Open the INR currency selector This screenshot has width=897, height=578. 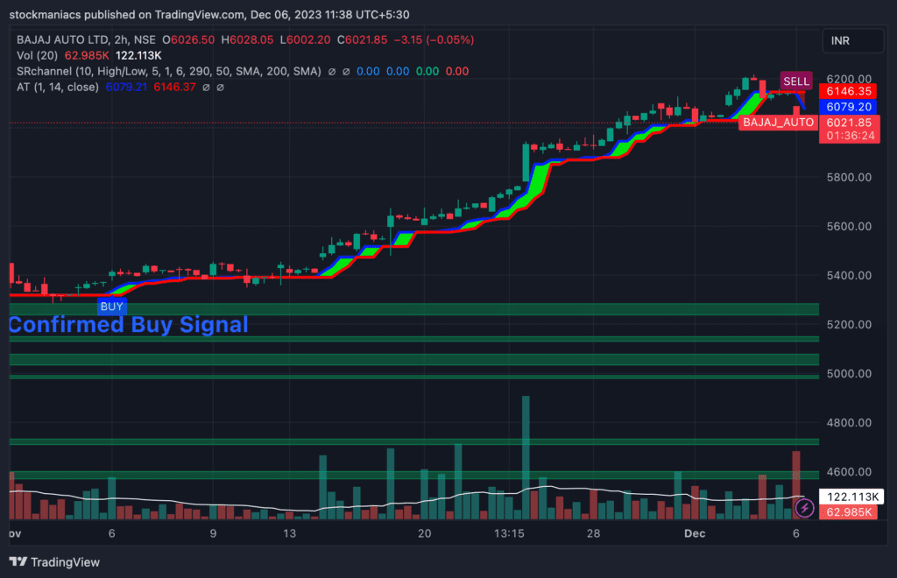pyautogui.click(x=853, y=40)
